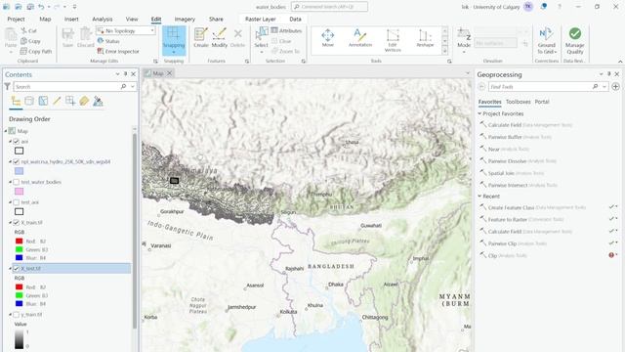Screen dimensions: 625x352
Task: Open the Create Features tool
Action: [201, 37]
